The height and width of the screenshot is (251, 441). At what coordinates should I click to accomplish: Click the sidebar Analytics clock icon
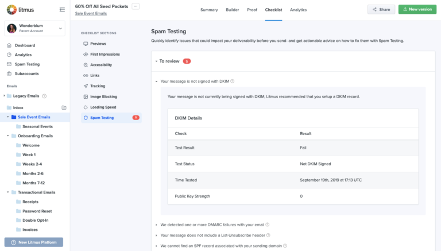9,55
